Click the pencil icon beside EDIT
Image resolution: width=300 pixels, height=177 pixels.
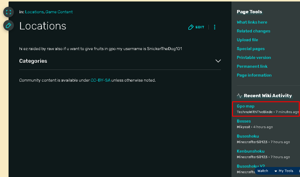(191, 27)
